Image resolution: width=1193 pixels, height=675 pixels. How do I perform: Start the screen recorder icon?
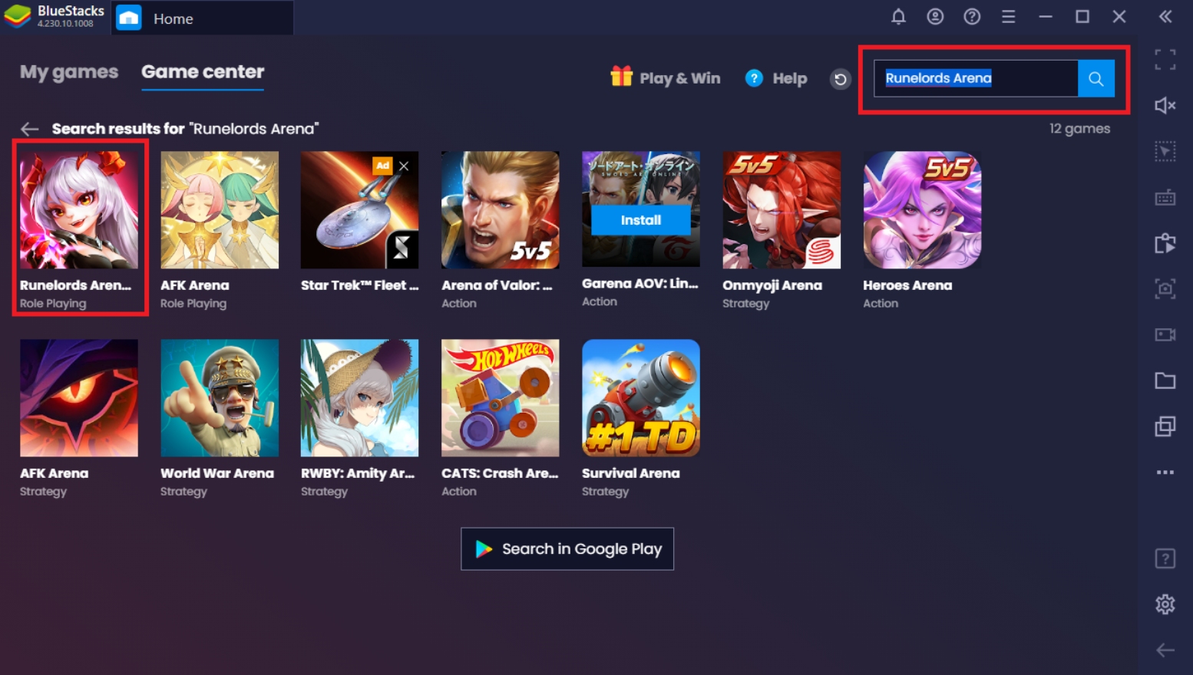[x=1165, y=334]
